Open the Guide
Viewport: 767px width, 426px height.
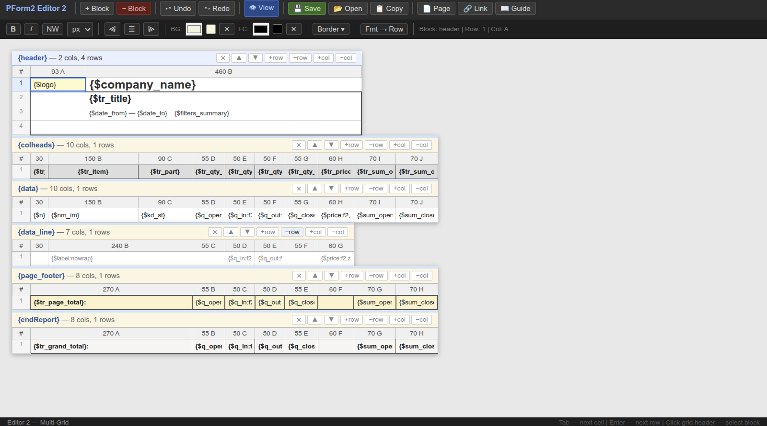point(515,9)
